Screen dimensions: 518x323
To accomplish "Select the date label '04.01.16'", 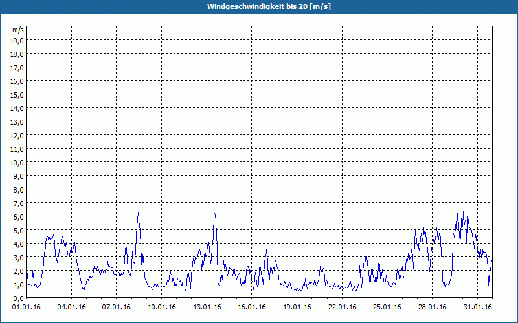I will [71, 307].
